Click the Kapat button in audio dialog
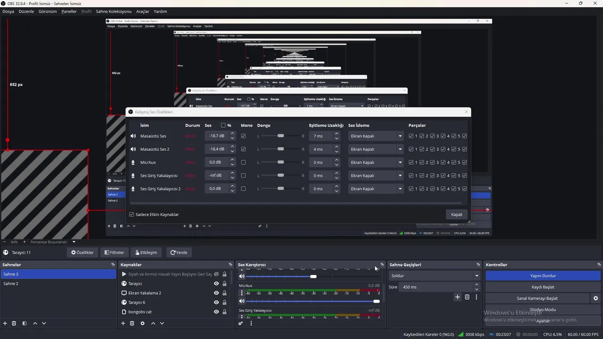 point(456,215)
